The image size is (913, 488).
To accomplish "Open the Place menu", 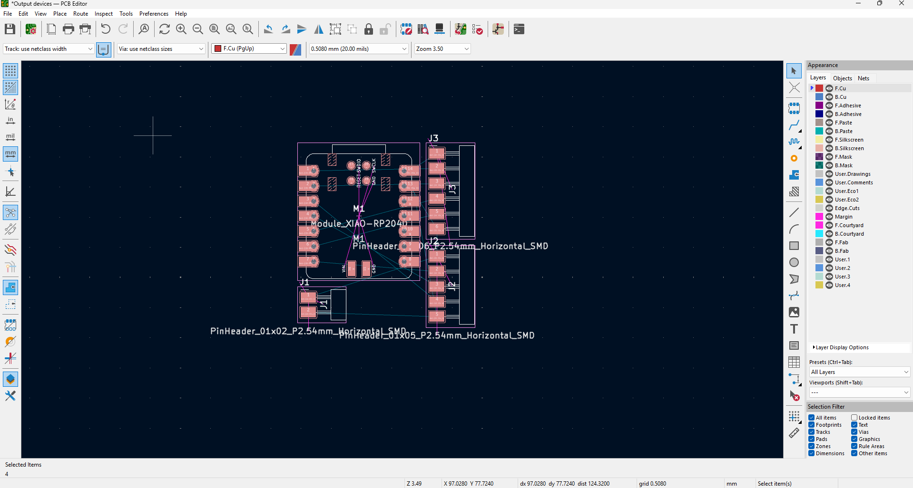I will point(60,14).
